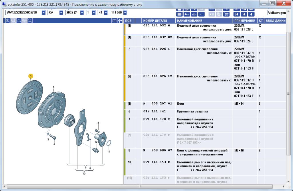Zoom in on the parts diagram
This screenshot has width=293, height=191.
(x=8, y=21)
